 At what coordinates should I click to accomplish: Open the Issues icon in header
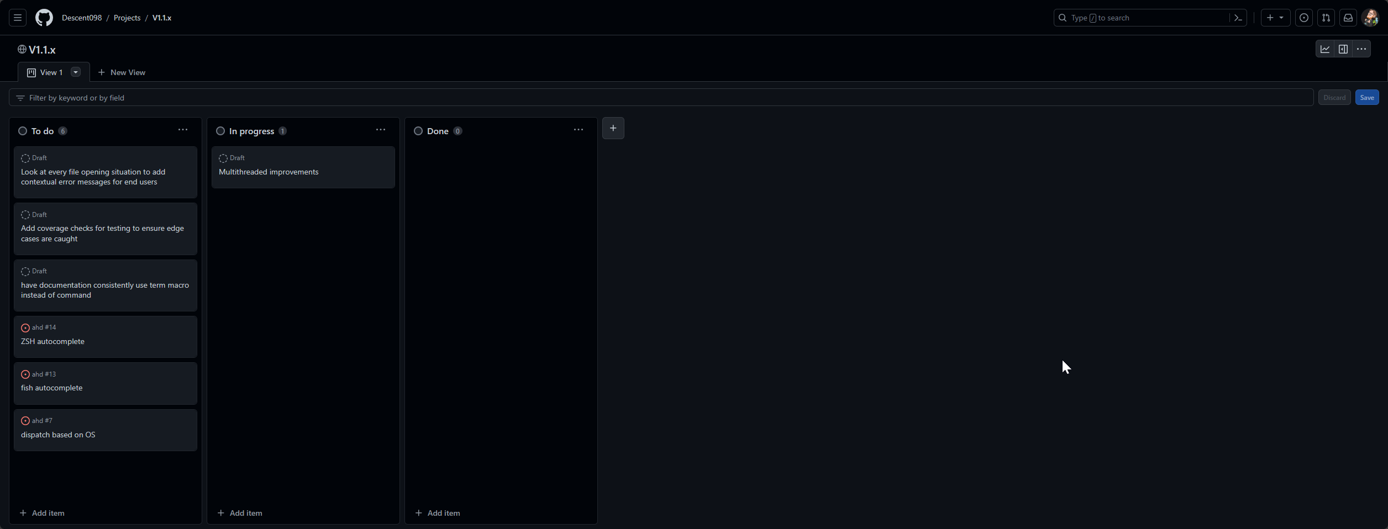coord(1304,18)
